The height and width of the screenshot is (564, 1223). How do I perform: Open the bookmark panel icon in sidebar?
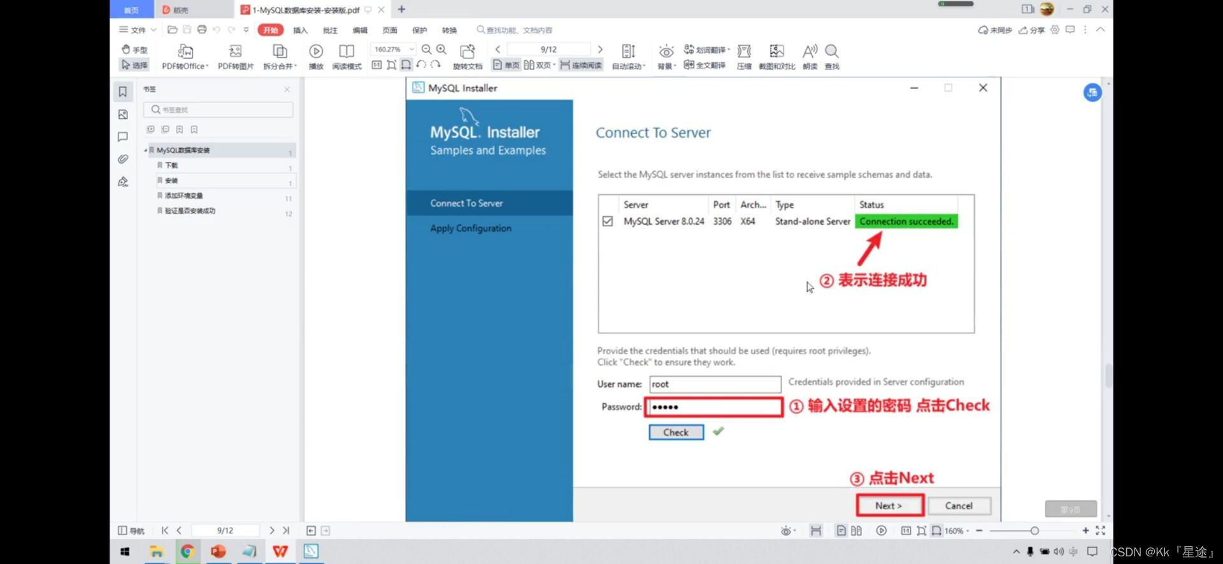point(123,92)
